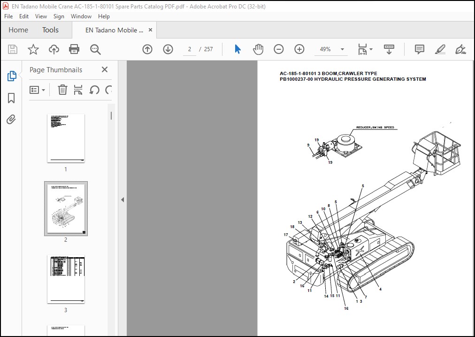The image size is (475, 337).
Task: Collapse the navigation pane with the arrow
Action: click(x=123, y=200)
